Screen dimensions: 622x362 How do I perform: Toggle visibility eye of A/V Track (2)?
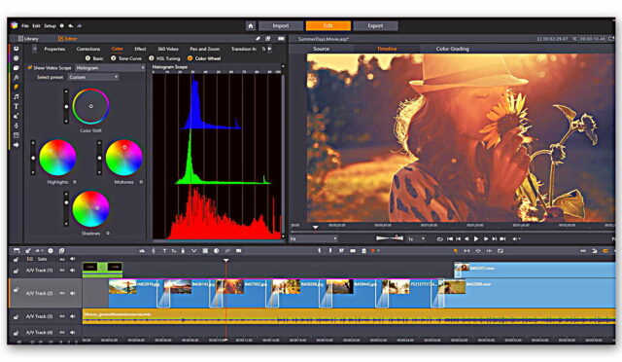click(x=62, y=293)
